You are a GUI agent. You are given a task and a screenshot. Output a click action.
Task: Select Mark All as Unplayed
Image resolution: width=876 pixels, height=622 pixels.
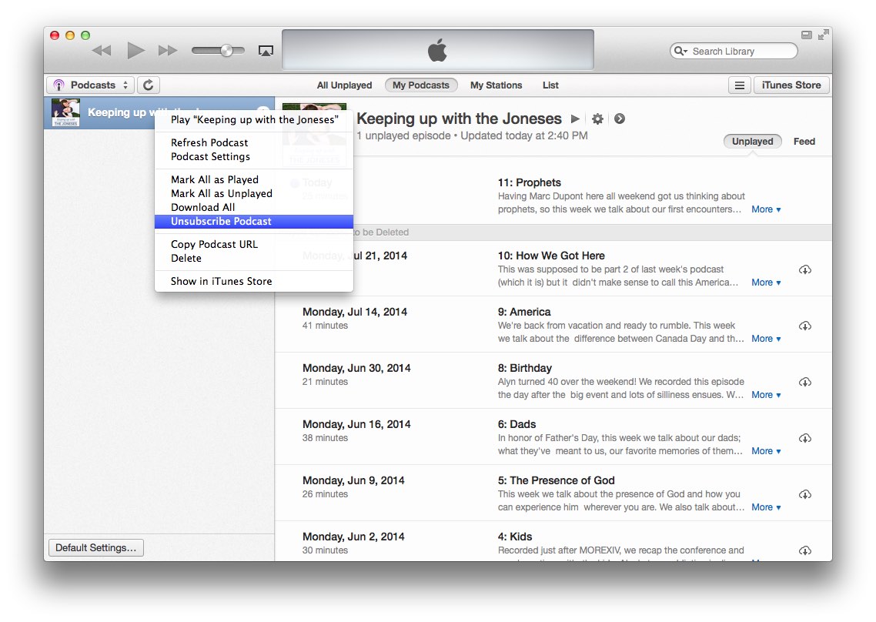254,193
